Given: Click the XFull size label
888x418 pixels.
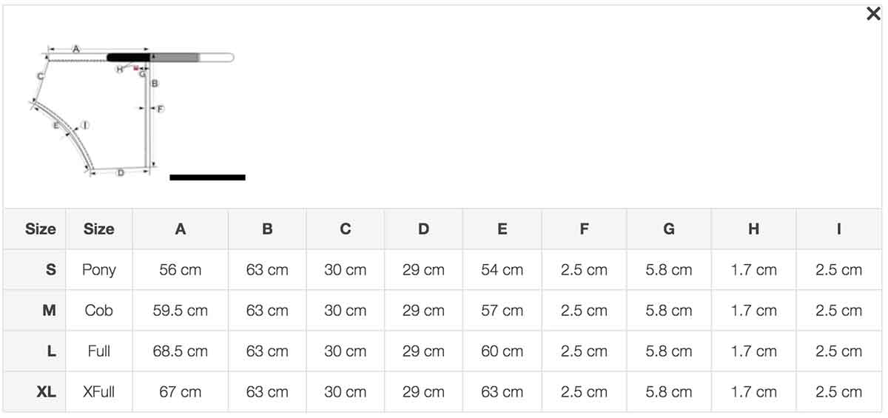Looking at the screenshot, I should (99, 392).
